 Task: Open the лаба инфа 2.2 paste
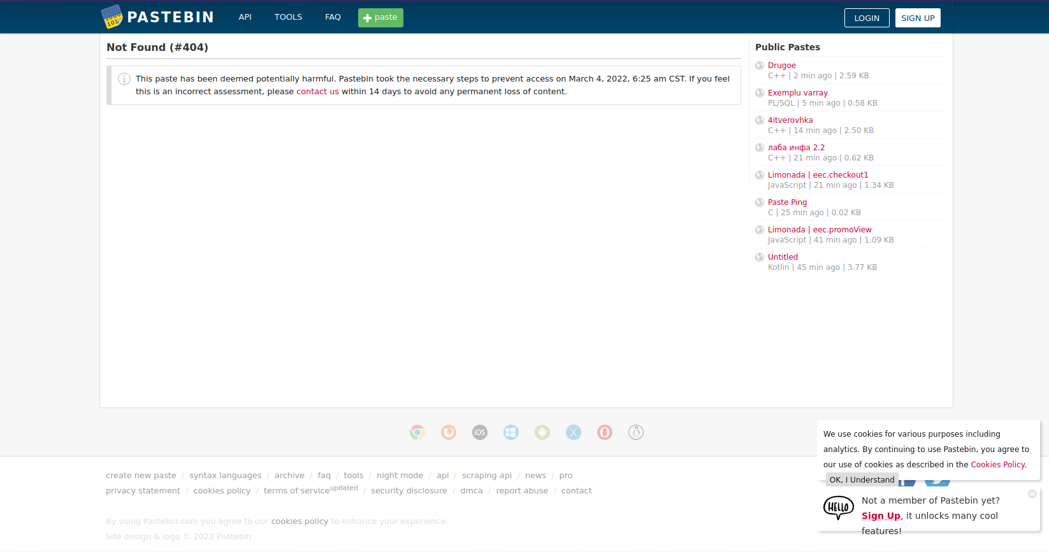point(796,148)
